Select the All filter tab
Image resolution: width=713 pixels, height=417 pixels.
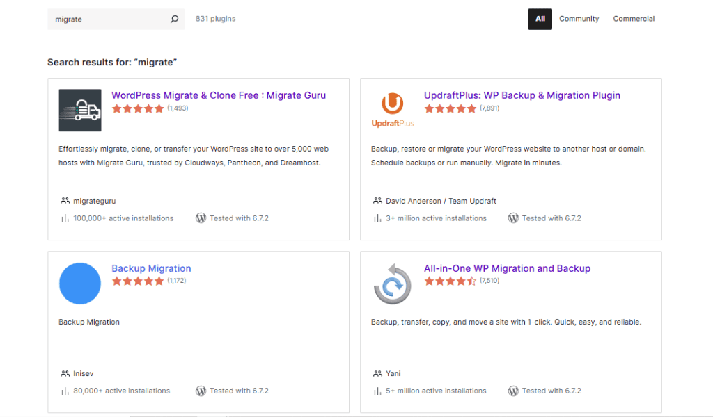pos(540,19)
